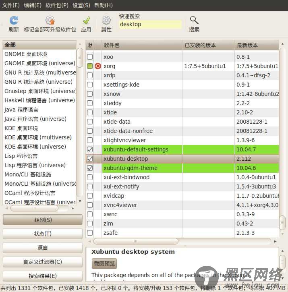Open the Help (帮助) menu
This screenshot has height=292, width=288.
104,5
